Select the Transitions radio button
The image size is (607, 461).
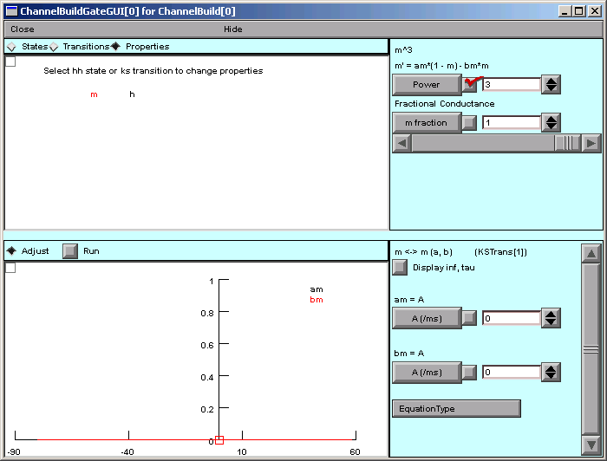[54, 47]
